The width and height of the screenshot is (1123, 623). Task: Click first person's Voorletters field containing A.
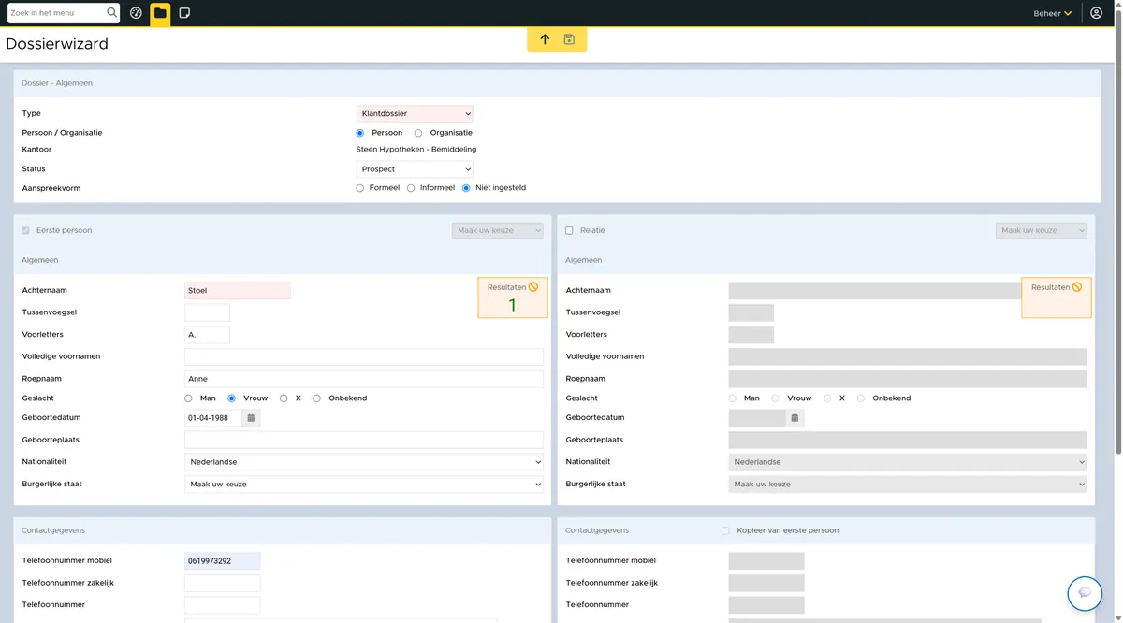point(207,335)
